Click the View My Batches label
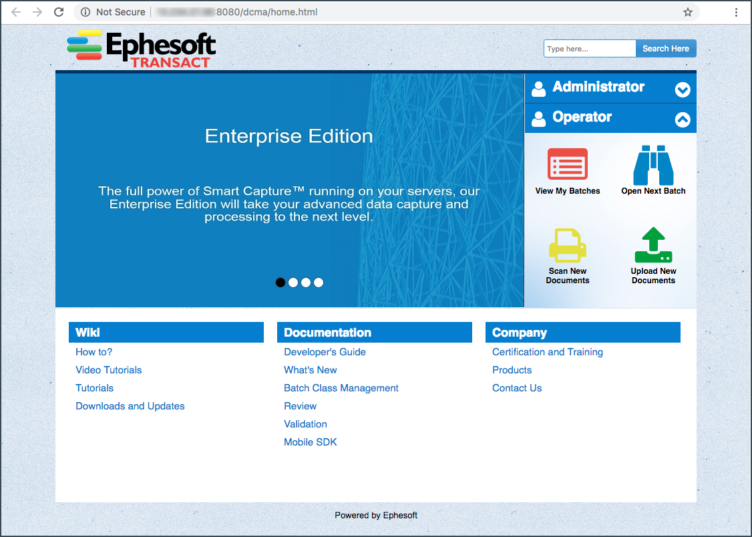Screen dimensions: 752x537 (568, 191)
